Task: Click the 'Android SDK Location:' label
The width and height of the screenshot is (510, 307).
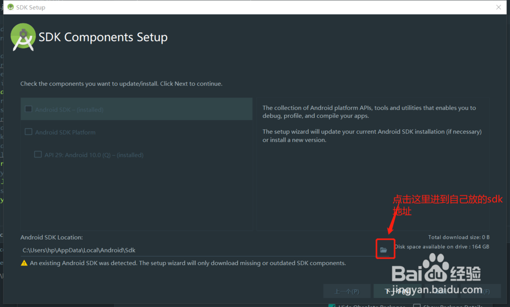Action: pos(52,238)
